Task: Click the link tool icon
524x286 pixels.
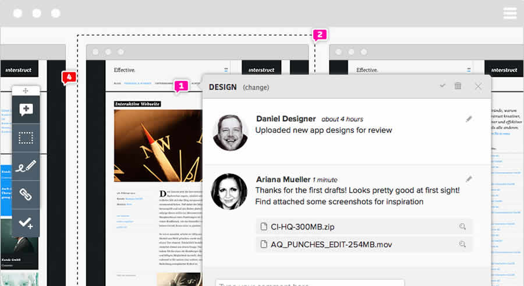Action: coord(26,194)
